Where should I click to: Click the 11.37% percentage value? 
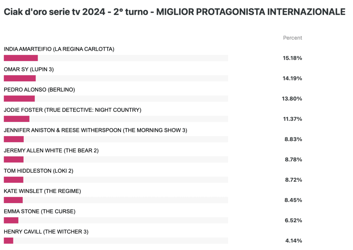293,119
